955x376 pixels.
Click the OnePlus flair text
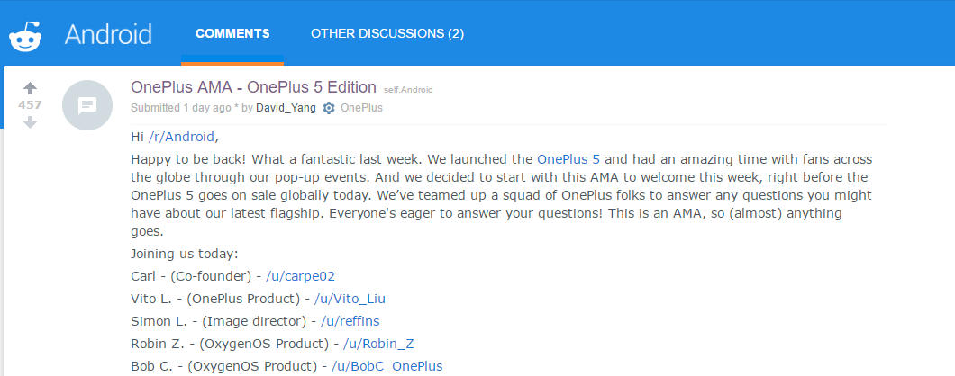tap(362, 108)
